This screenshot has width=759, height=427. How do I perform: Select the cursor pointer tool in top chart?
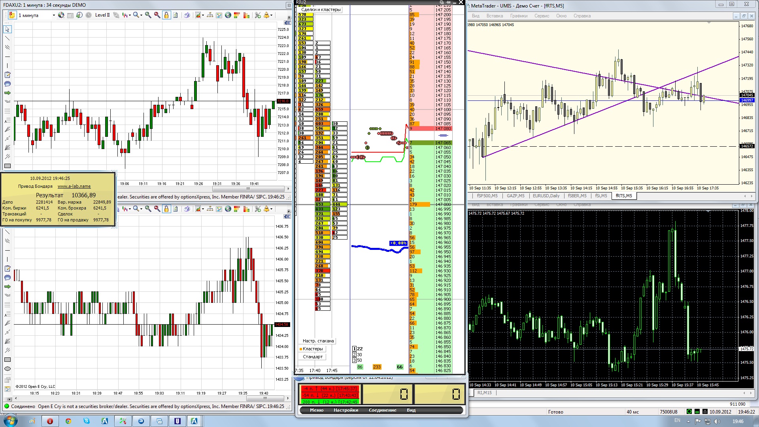(x=7, y=29)
